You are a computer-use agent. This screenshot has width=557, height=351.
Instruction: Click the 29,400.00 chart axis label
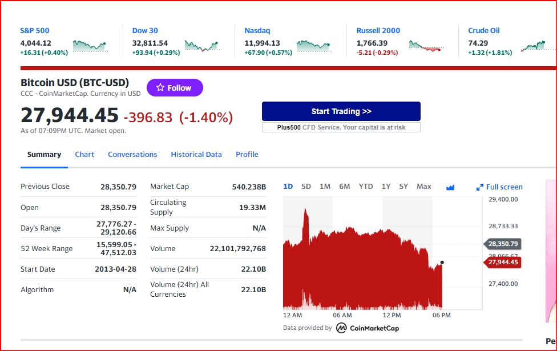point(503,199)
